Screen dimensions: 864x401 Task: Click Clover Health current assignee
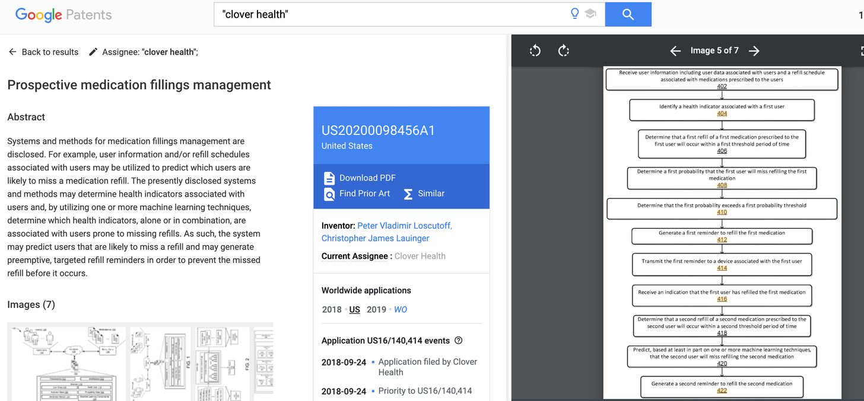420,256
